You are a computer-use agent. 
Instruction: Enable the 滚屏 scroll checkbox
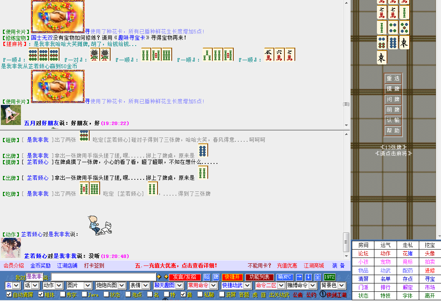tap(222, 294)
